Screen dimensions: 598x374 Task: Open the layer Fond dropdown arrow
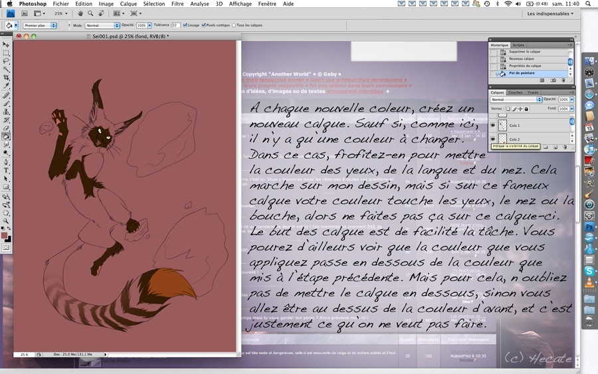pyautogui.click(x=571, y=109)
